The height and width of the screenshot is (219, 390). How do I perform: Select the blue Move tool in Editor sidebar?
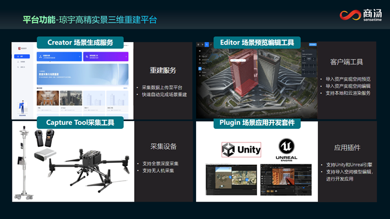[200, 68]
